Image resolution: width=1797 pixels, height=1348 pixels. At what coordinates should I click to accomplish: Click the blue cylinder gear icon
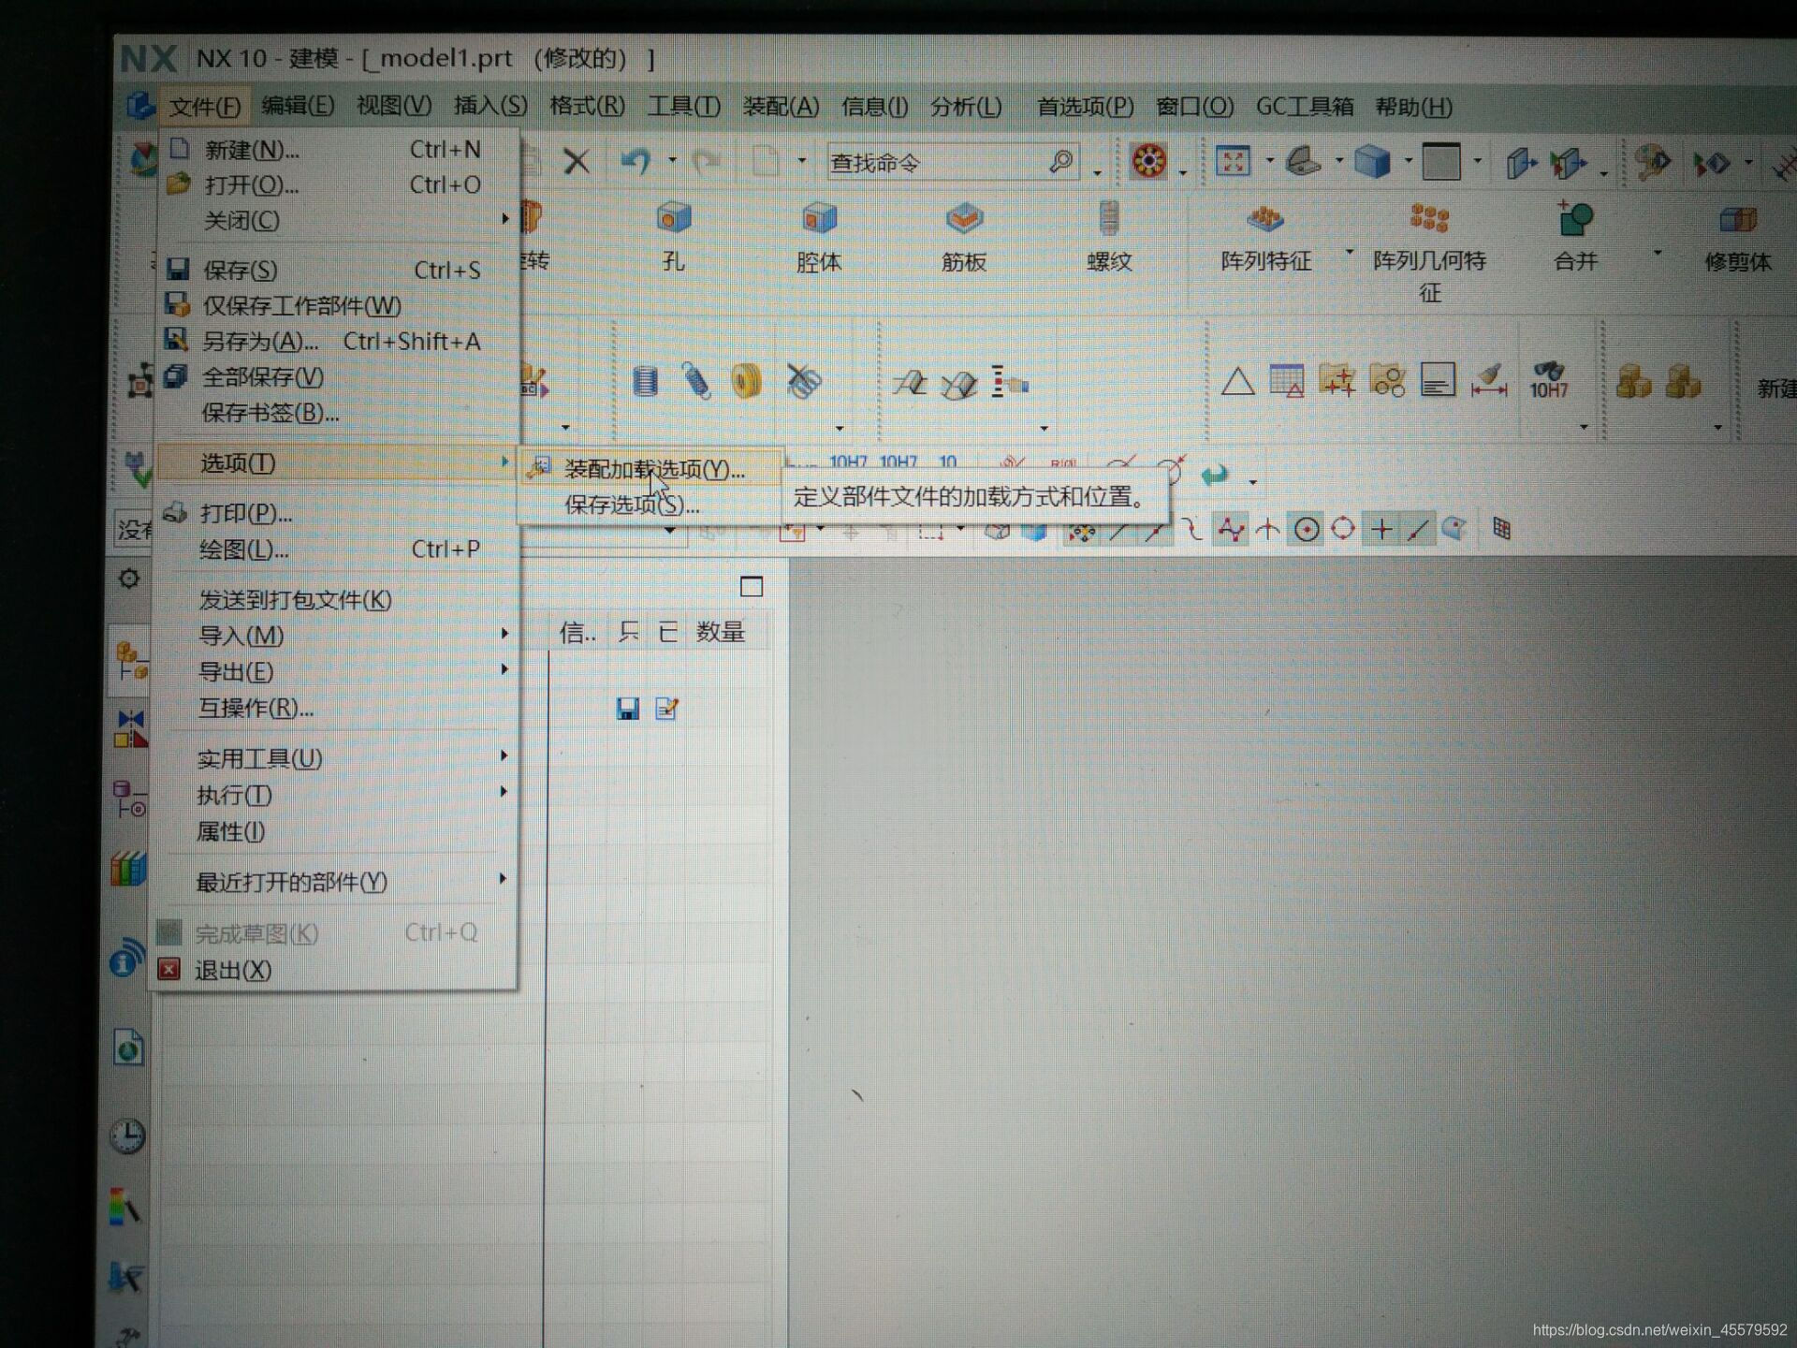(x=645, y=381)
